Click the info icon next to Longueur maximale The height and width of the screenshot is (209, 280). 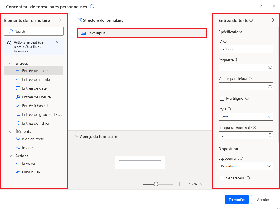point(255,128)
